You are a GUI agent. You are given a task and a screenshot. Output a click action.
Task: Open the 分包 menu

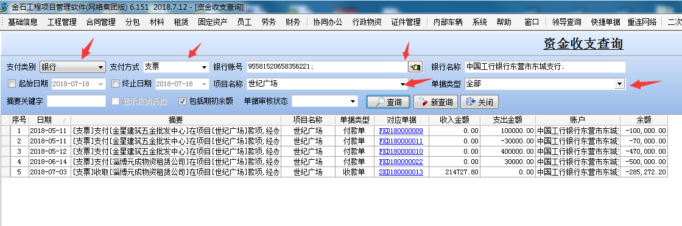(133, 22)
